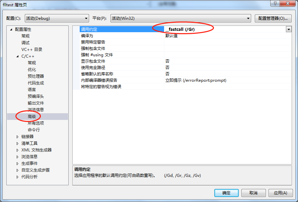Select the 预处理器 tree item

(x=36, y=76)
